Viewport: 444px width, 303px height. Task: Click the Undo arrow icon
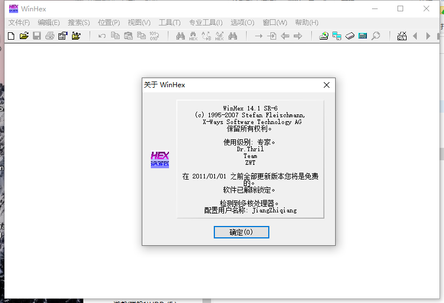pyautogui.click(x=102, y=36)
